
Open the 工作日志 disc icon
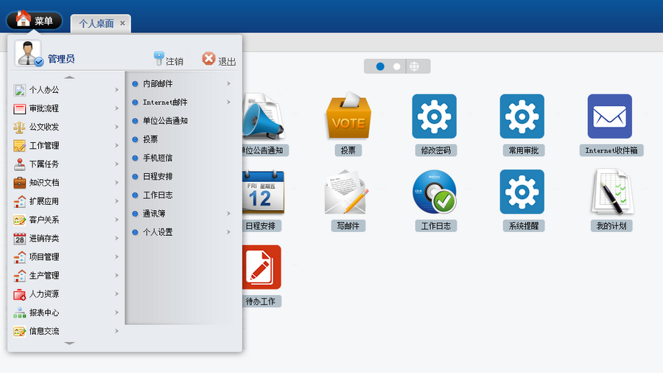tap(434, 192)
